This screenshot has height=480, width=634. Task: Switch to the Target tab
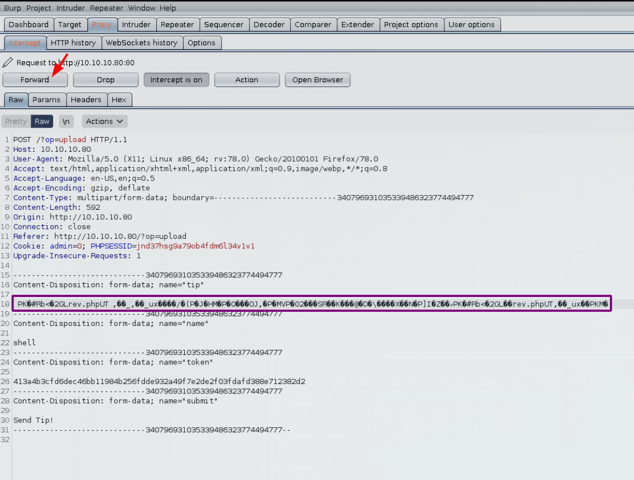(70, 25)
